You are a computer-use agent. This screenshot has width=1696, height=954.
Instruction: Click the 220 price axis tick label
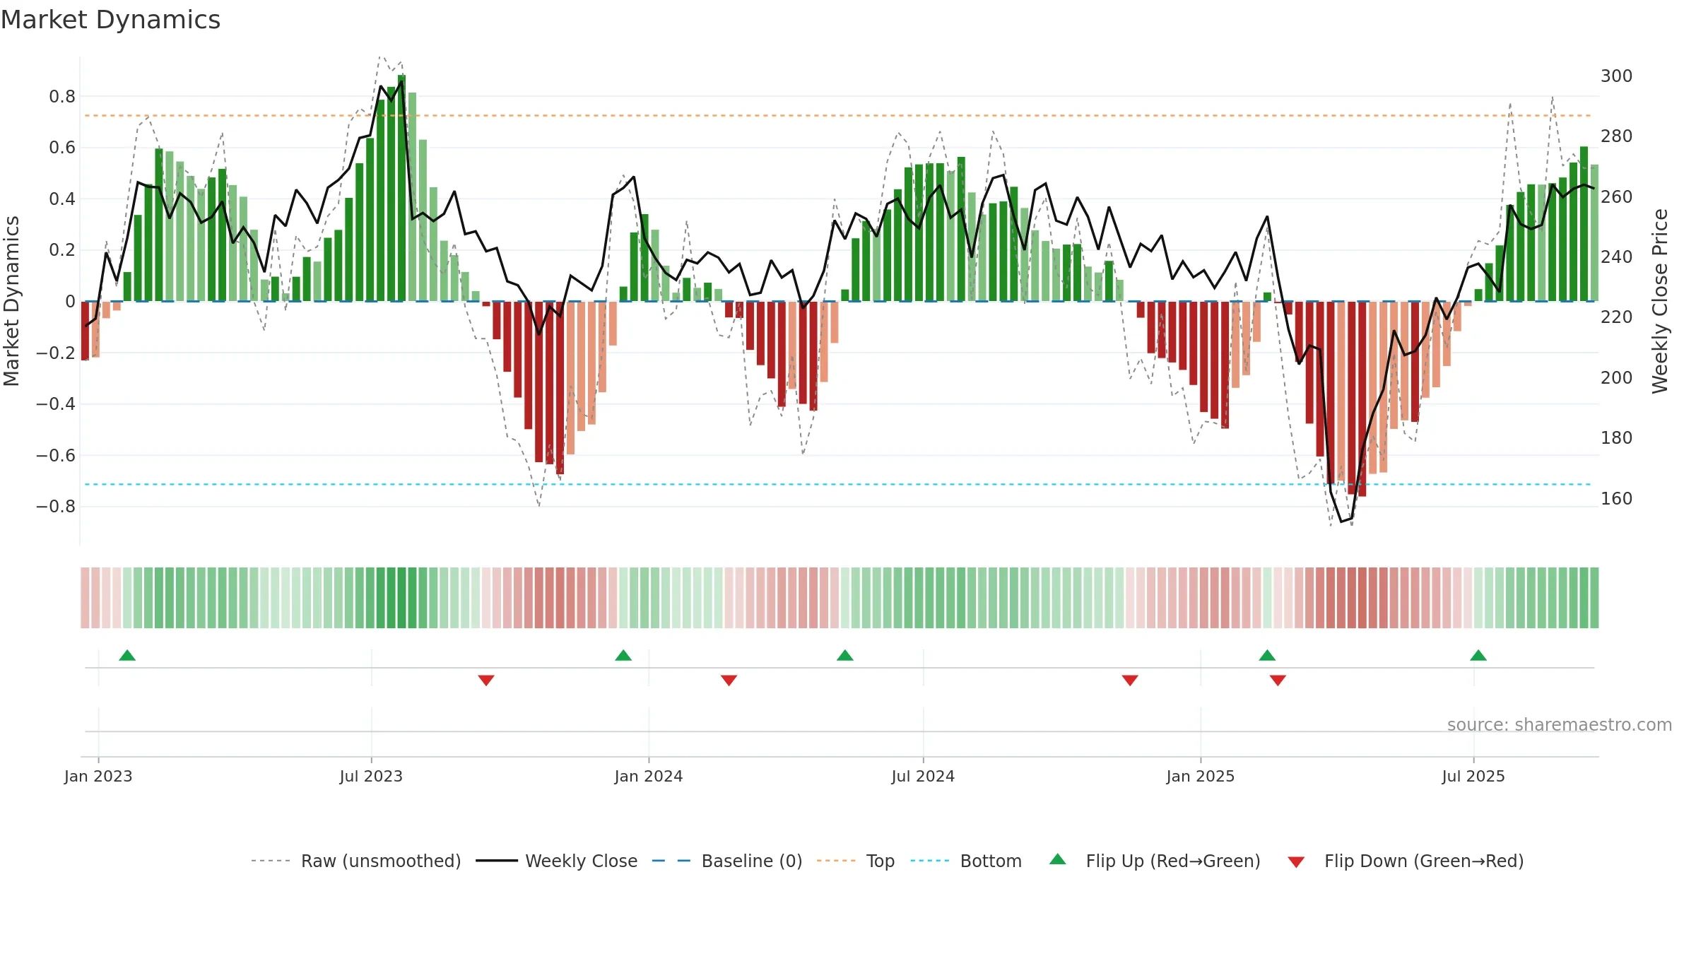[x=1616, y=317]
